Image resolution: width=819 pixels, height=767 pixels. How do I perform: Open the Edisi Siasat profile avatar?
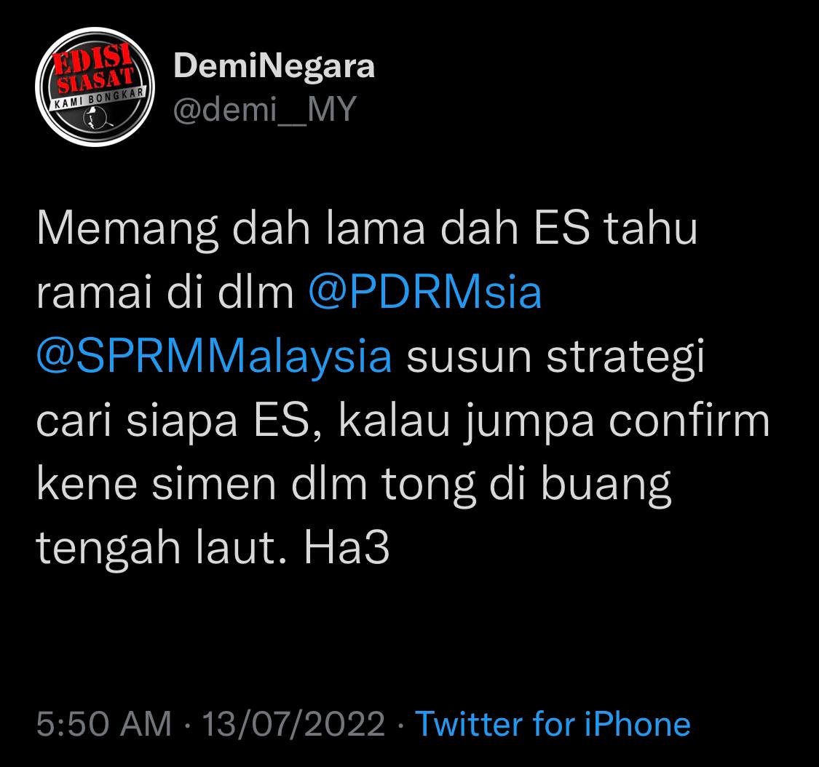pos(95,87)
